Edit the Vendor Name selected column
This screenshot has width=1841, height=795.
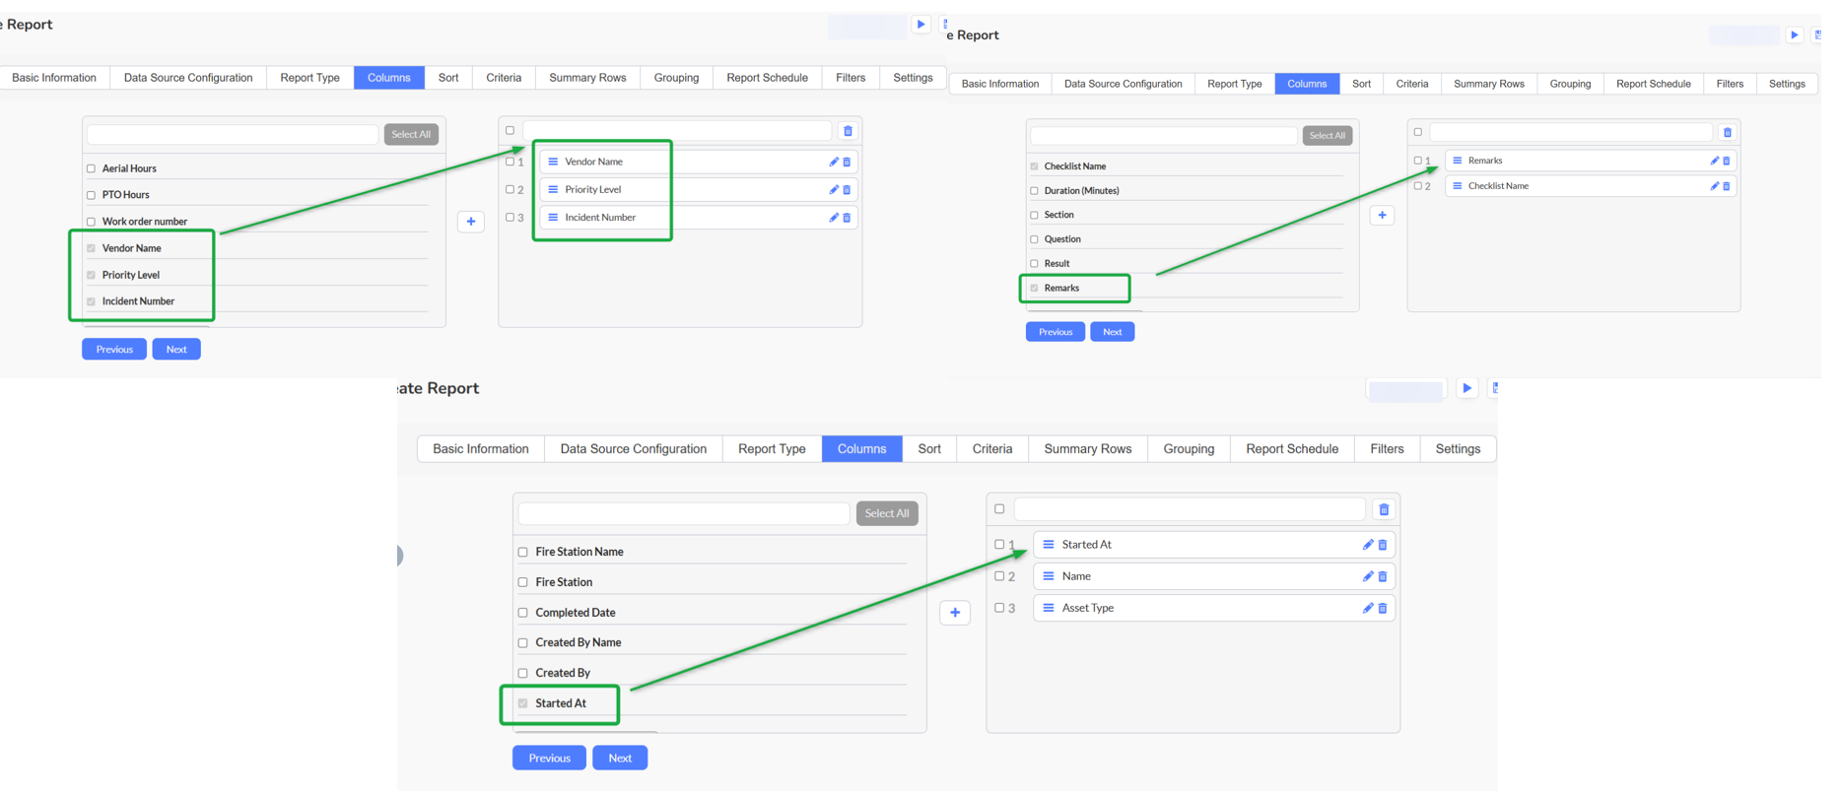[x=833, y=162]
